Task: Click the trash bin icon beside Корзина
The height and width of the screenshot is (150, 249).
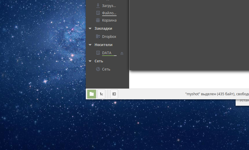Action: (98, 20)
